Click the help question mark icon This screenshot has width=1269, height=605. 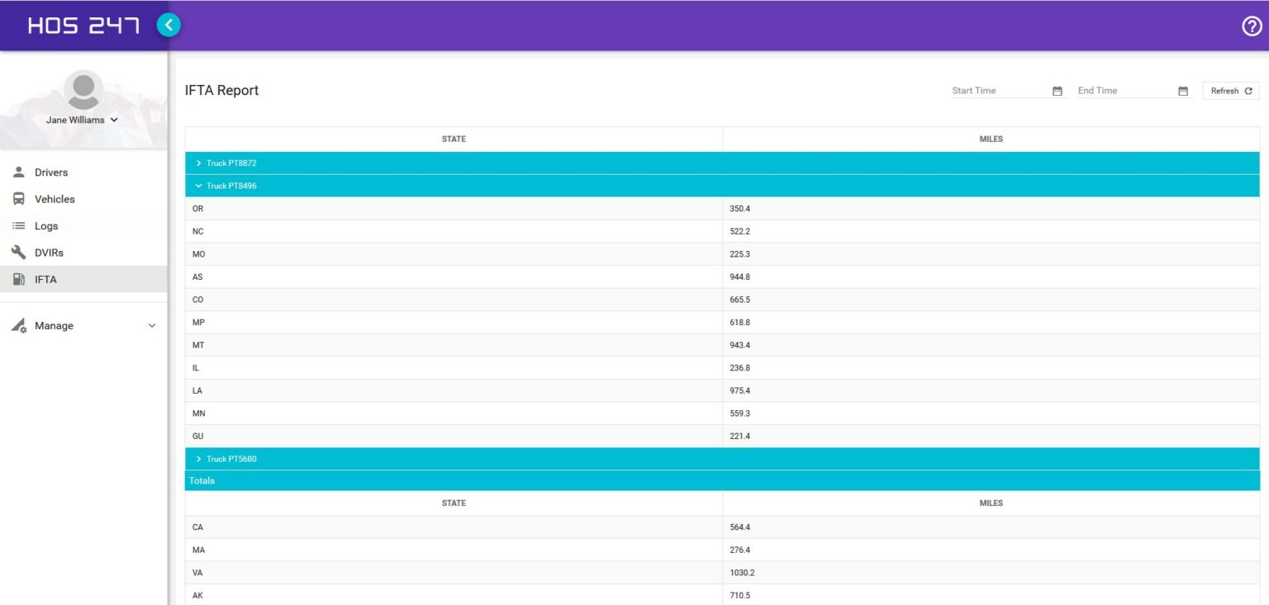tap(1250, 26)
